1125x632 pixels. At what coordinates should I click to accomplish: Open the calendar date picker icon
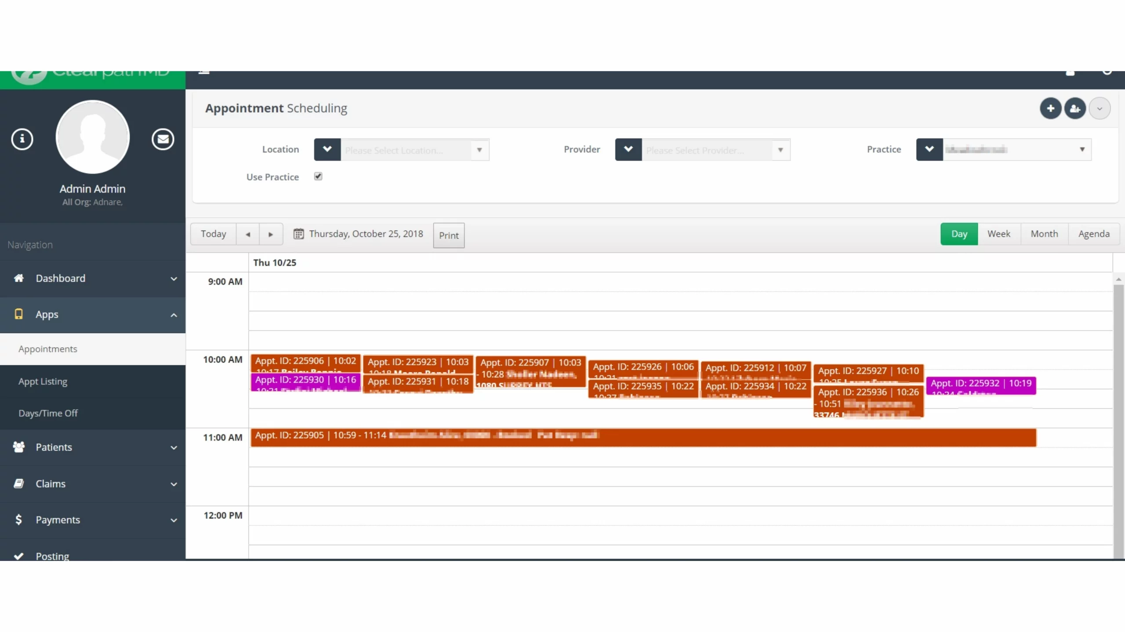298,234
